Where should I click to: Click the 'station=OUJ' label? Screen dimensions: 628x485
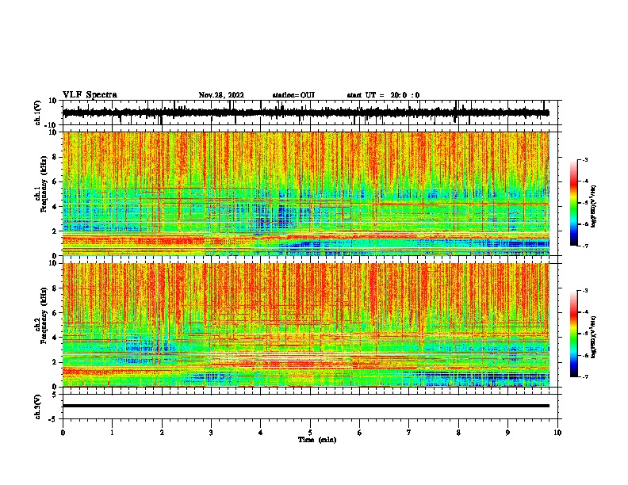point(293,95)
